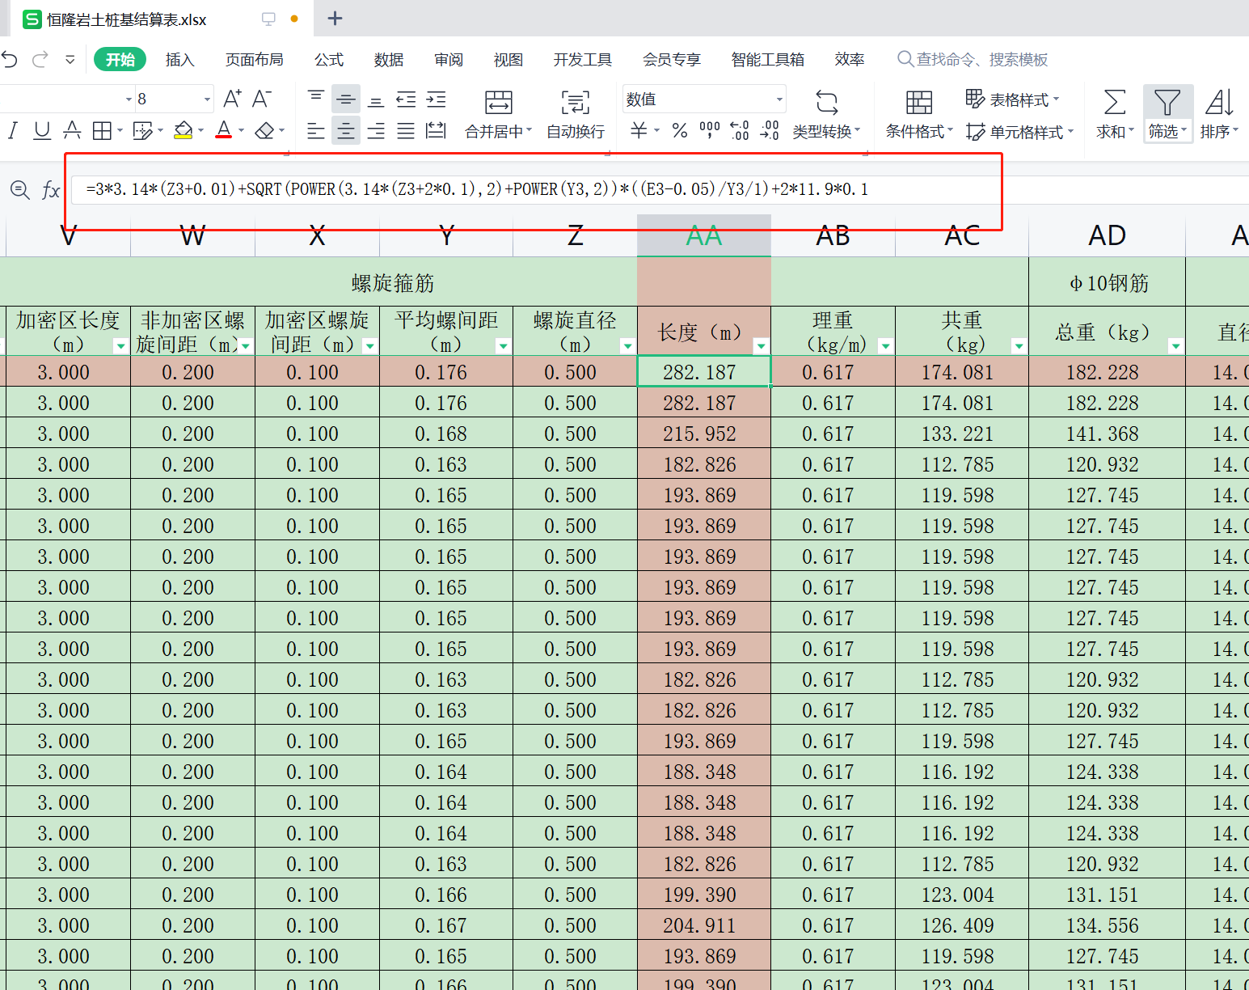
Task: Toggle vertical middle alignment
Action: 346,99
